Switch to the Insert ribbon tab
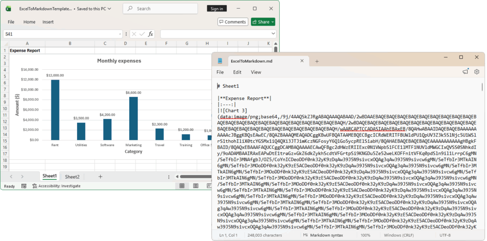Viewport: 487px width, 241px height. click(x=48, y=22)
